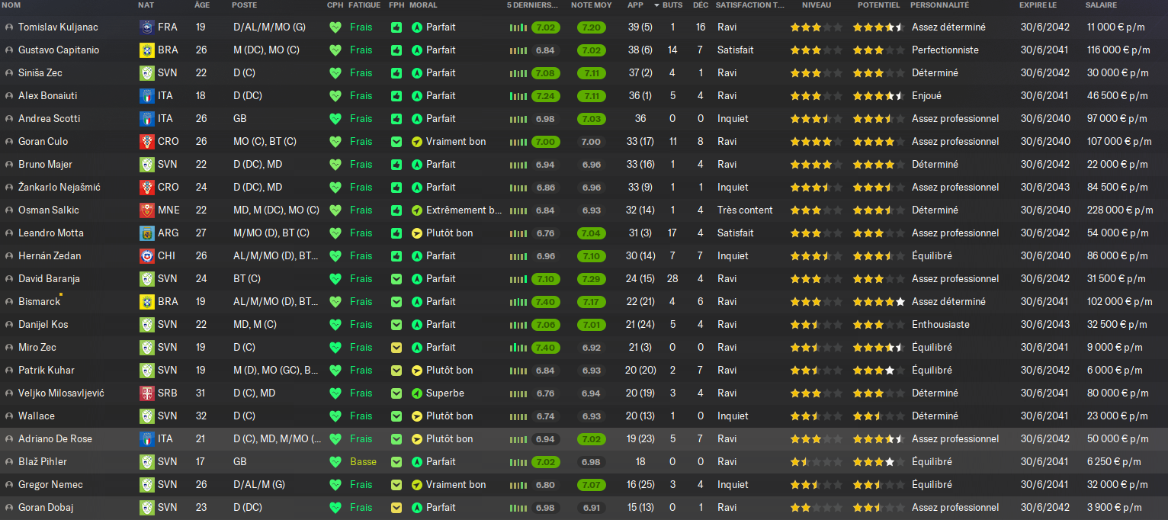This screenshot has width=1168, height=520.
Task: Click the 7.29 average rating badge for David Baranja
Action: coord(591,279)
